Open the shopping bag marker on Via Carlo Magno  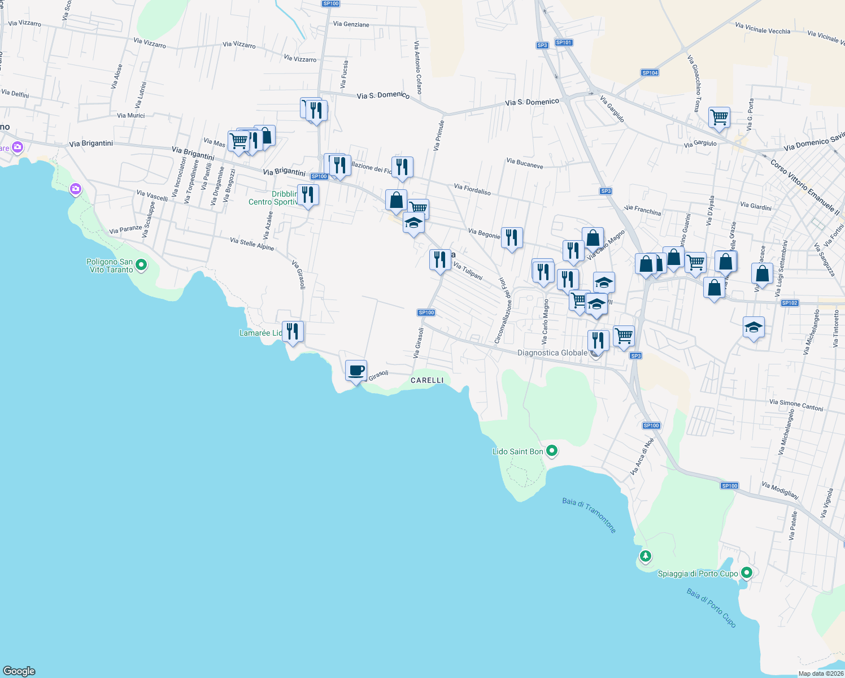click(x=593, y=238)
